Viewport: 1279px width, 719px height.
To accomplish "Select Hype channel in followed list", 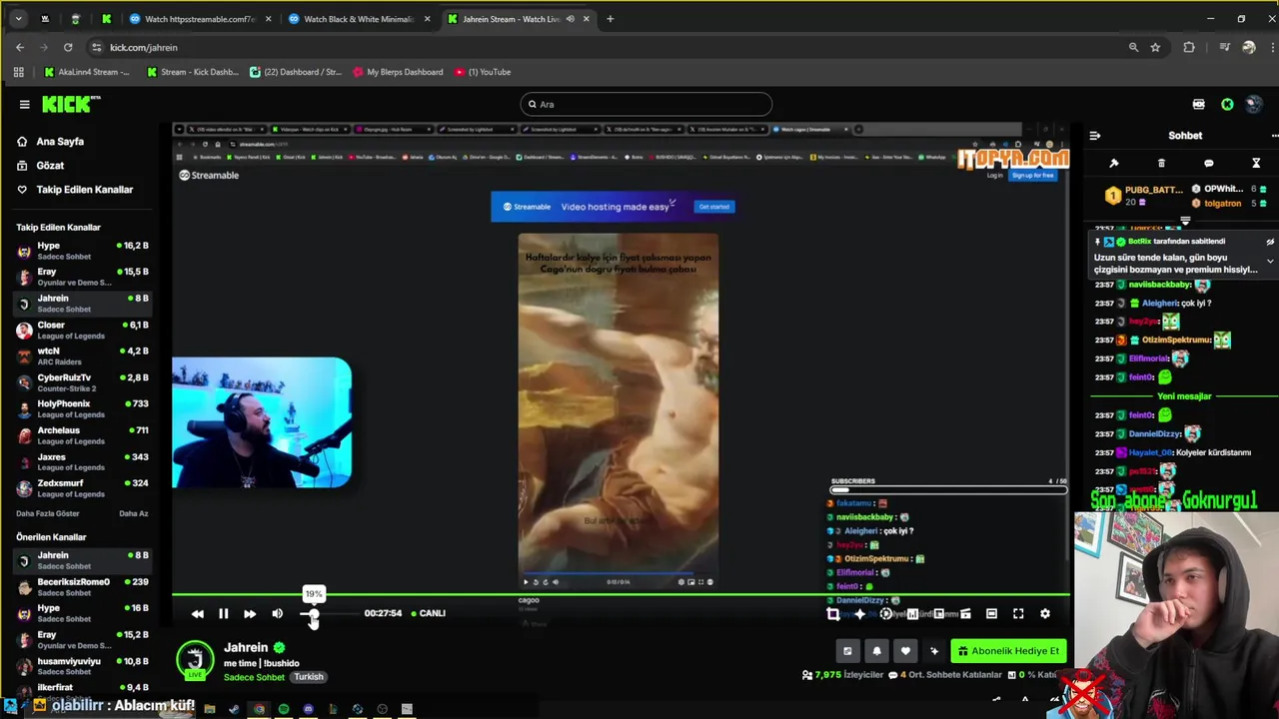I will (82, 251).
